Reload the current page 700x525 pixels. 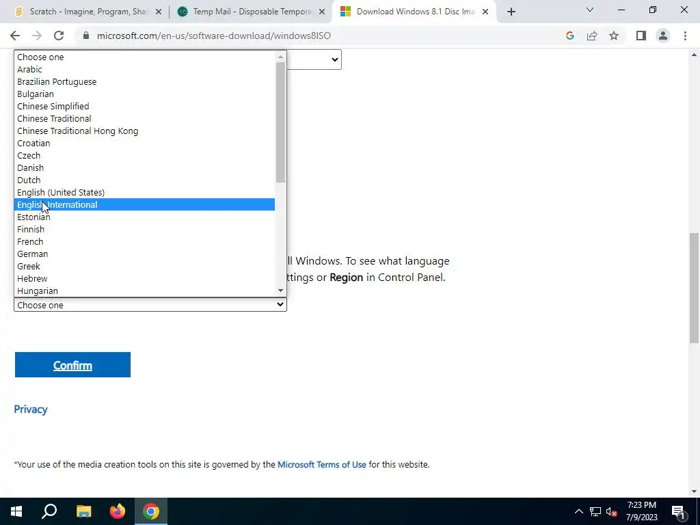(59, 36)
